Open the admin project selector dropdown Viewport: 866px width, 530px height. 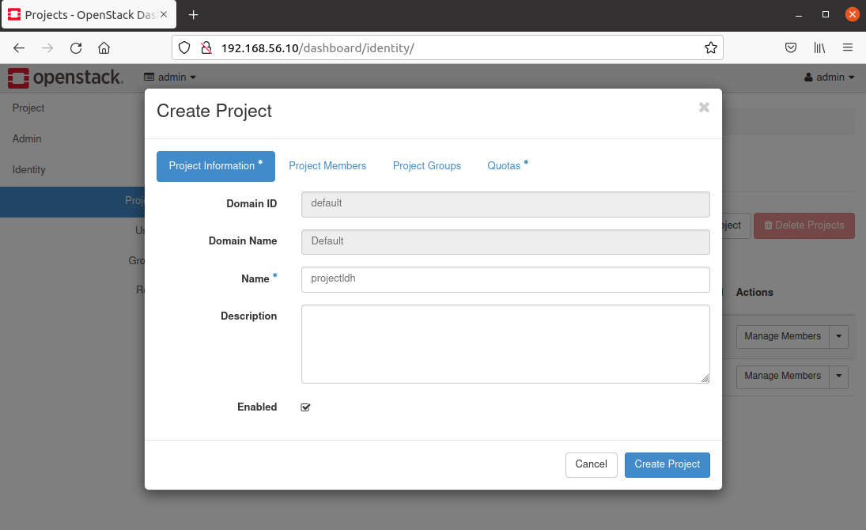click(x=170, y=78)
